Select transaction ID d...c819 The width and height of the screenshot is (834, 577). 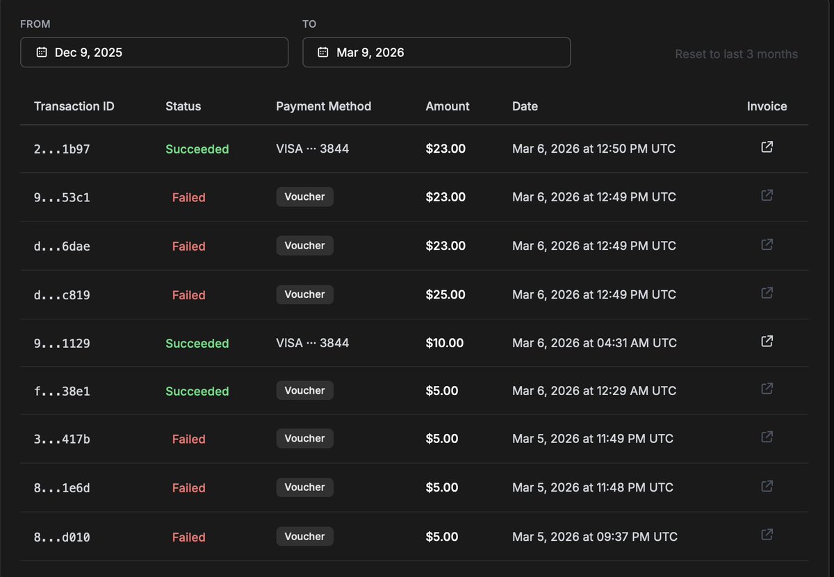(x=62, y=295)
